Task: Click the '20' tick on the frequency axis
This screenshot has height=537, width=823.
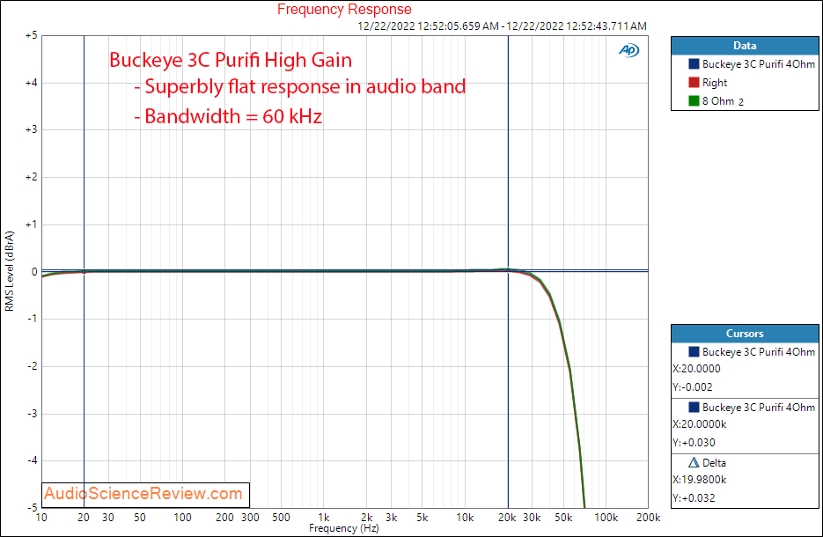Action: coord(84,518)
